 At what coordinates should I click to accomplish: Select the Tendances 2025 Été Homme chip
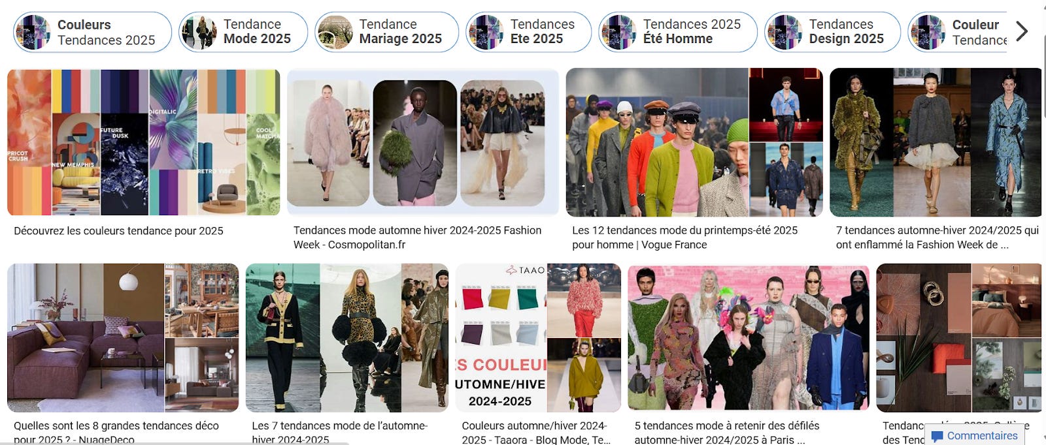click(x=678, y=32)
